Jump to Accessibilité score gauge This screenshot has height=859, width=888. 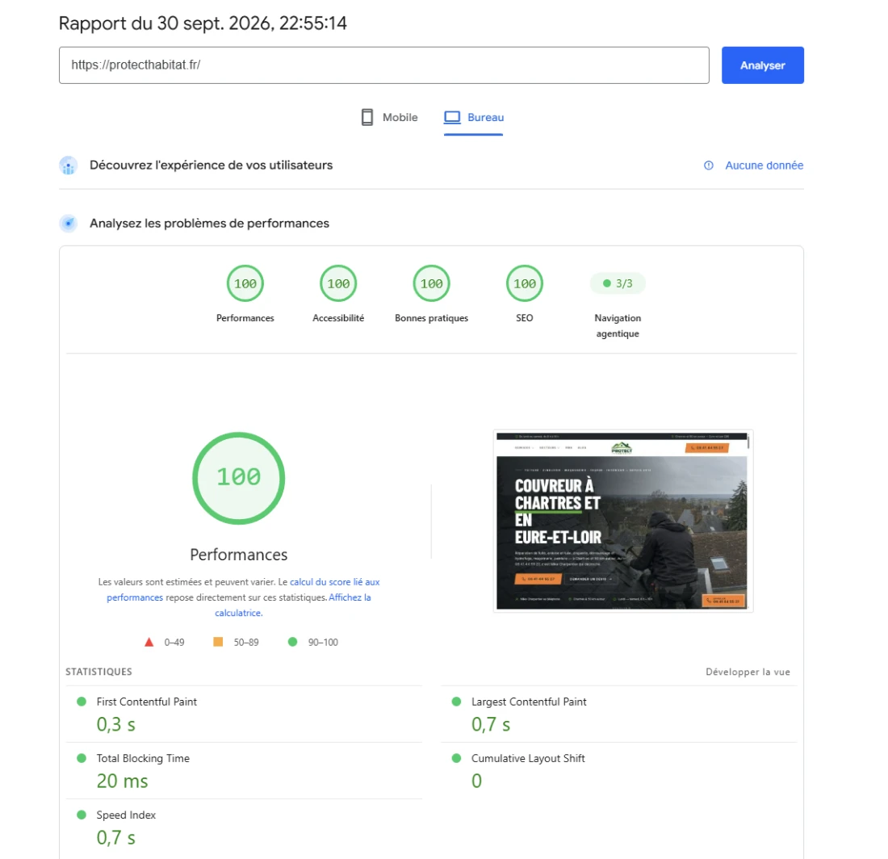338,283
